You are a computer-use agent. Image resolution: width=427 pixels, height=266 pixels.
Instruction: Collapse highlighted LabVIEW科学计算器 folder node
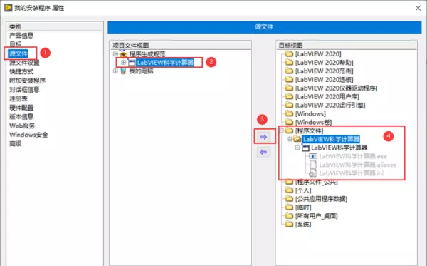[x=290, y=139]
